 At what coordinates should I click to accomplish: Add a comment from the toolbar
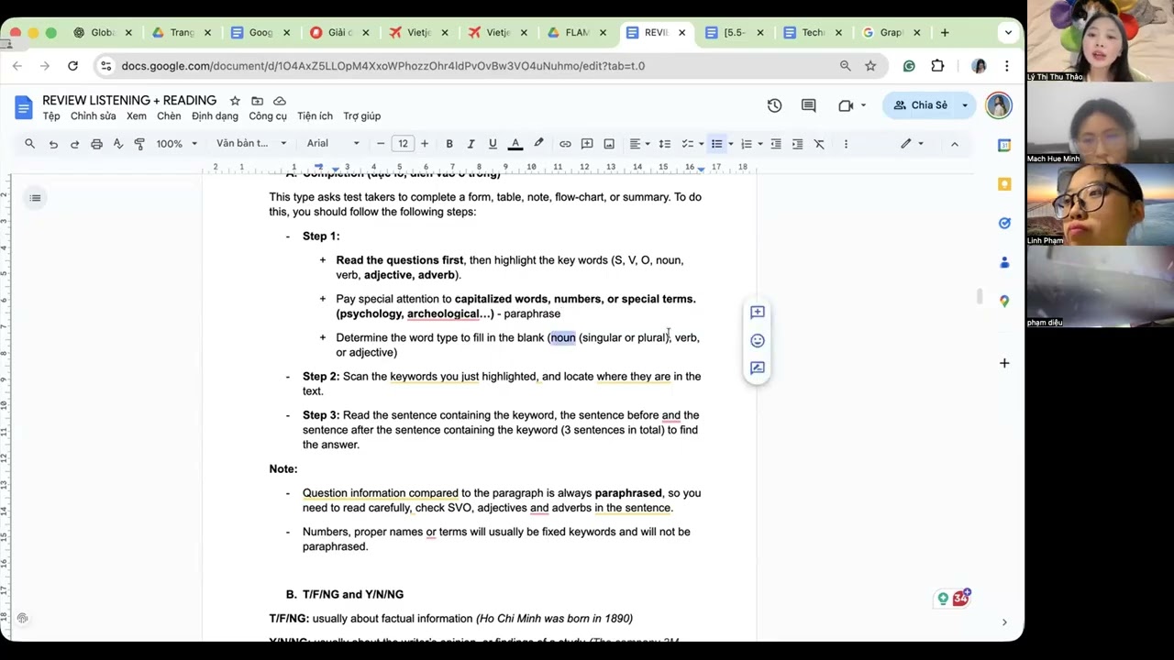pos(587,144)
